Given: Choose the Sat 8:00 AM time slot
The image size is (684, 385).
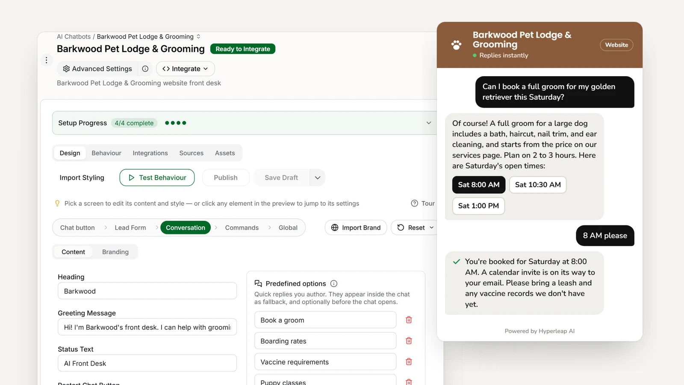Looking at the screenshot, I should [x=479, y=185].
